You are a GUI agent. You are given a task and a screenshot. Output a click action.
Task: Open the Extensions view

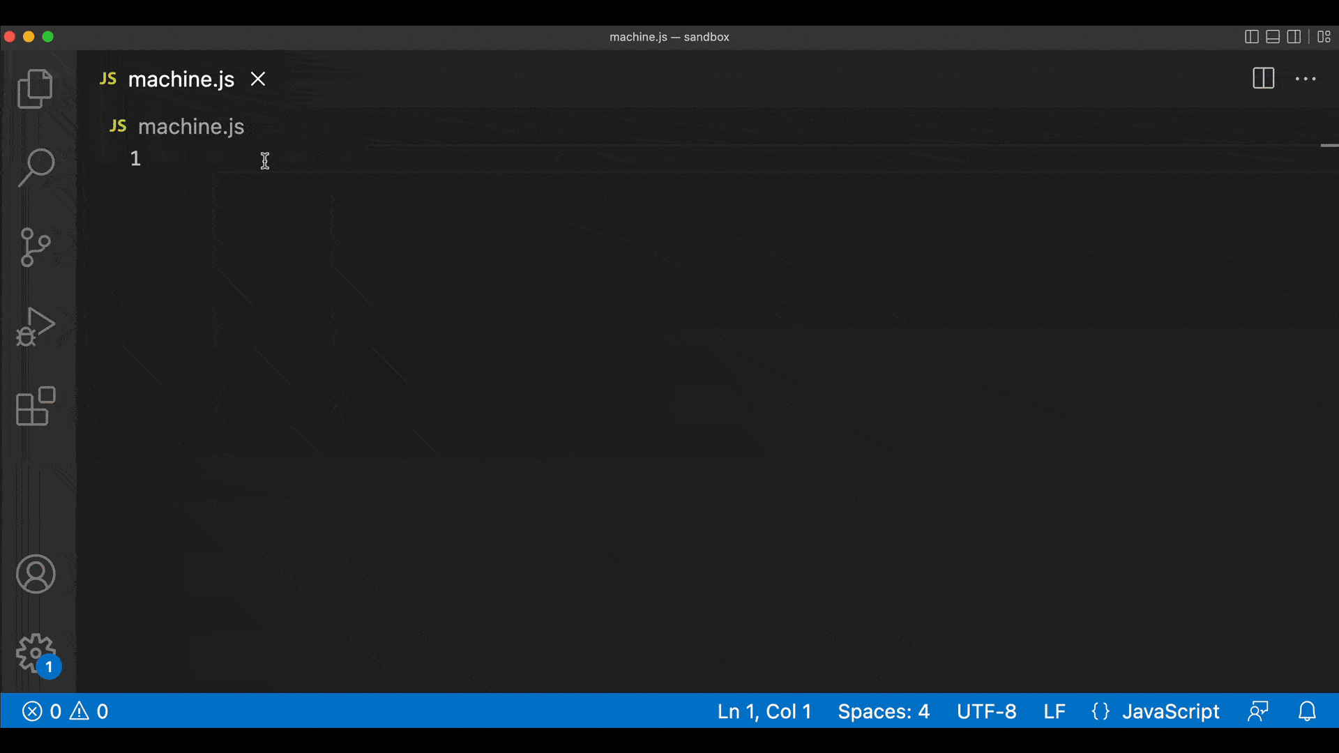(35, 406)
